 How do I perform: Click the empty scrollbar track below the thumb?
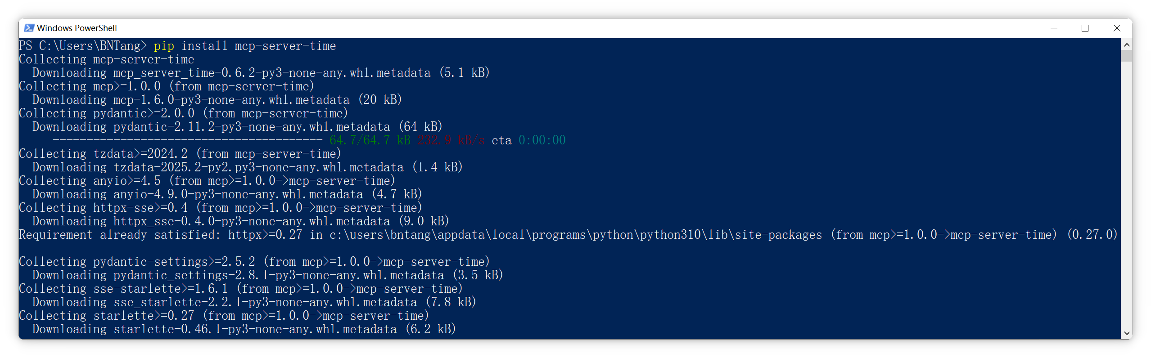click(x=1127, y=193)
